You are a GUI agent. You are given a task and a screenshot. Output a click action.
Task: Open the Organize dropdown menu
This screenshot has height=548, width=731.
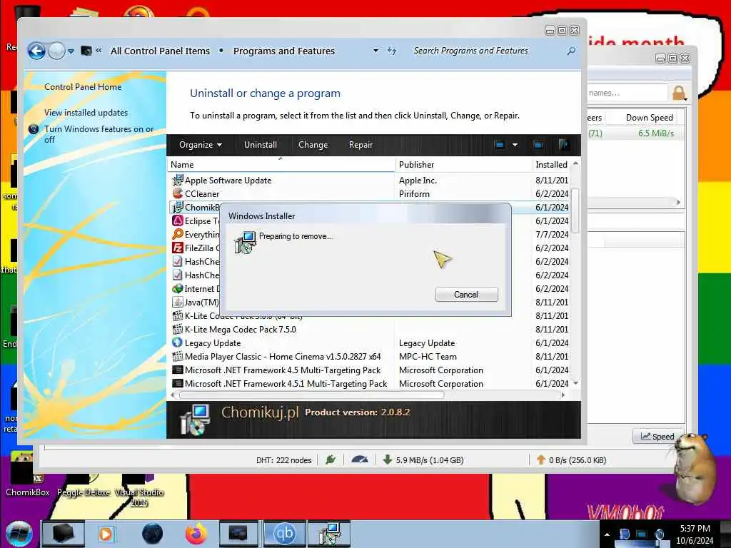coord(201,145)
